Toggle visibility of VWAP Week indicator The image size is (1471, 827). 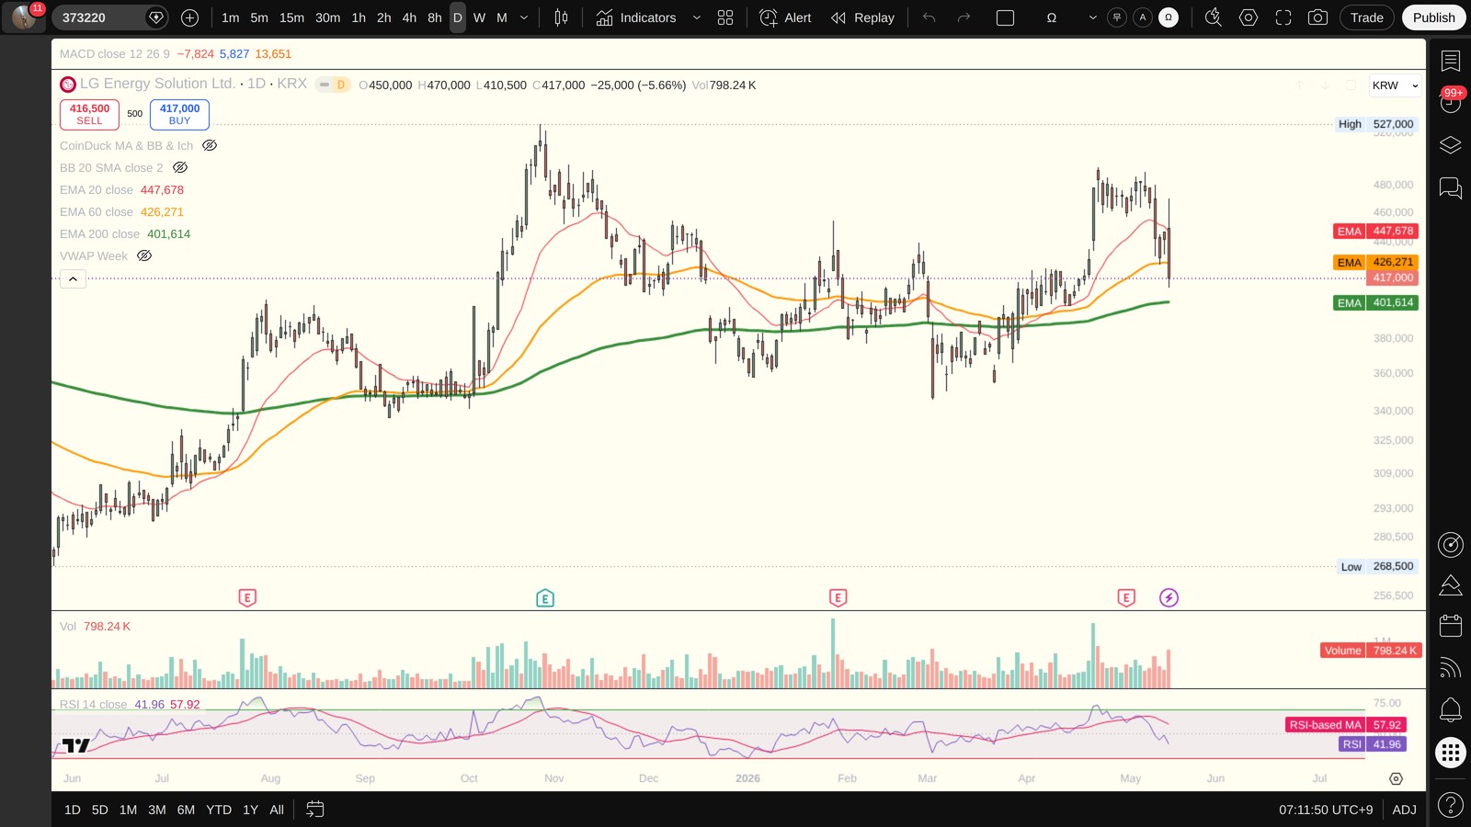(144, 255)
